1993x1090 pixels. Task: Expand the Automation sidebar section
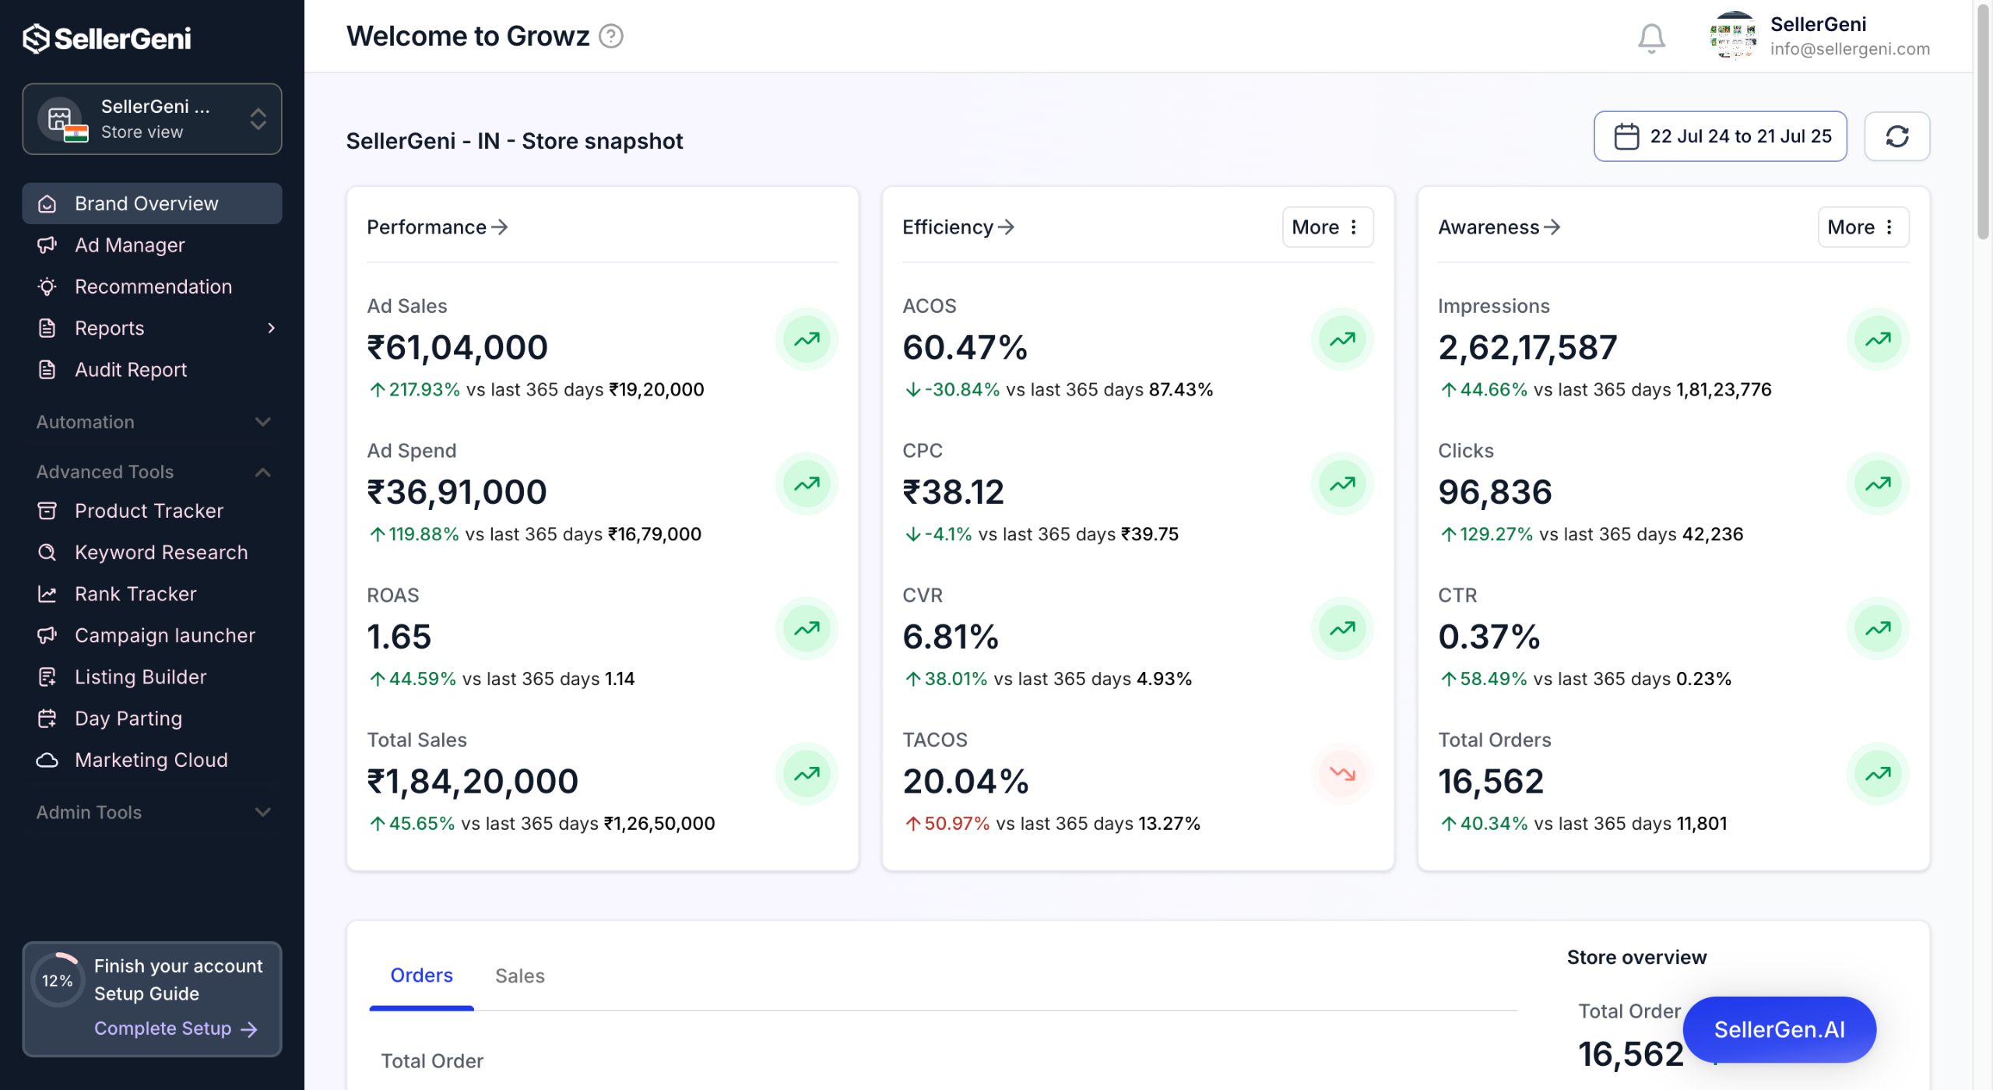pyautogui.click(x=262, y=422)
